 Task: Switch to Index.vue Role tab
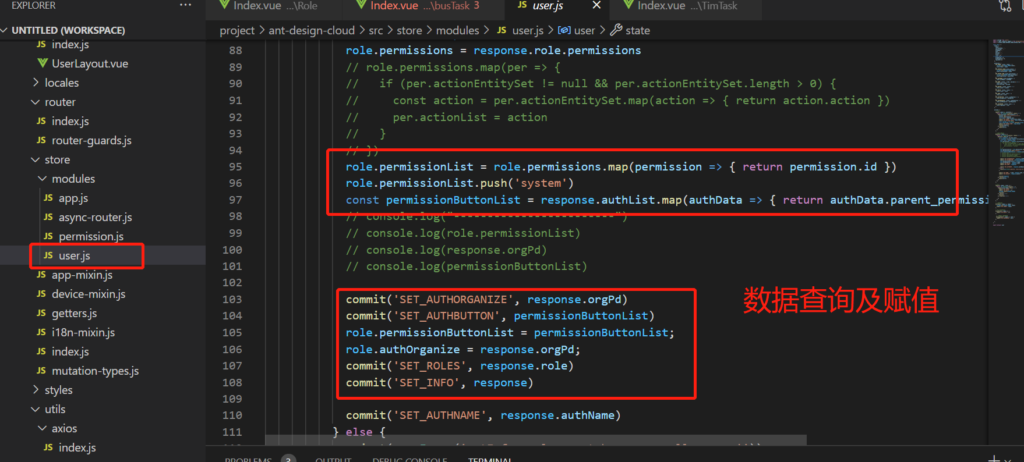tap(274, 6)
